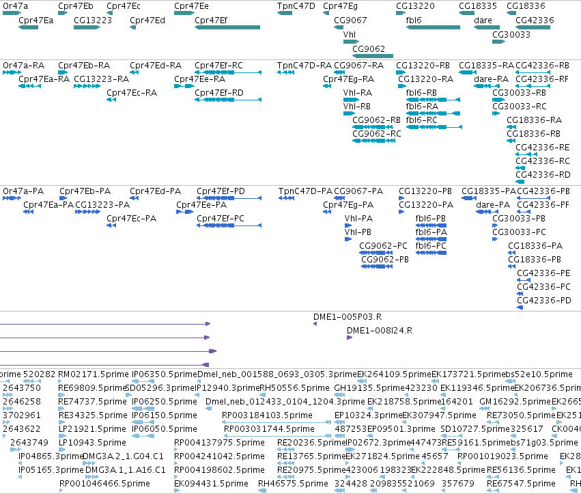Select EST GM16292.5prime
The width and height of the screenshot is (581, 494).
(484, 409)
